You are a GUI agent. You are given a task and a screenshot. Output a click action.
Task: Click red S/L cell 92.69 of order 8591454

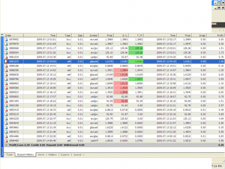click(121, 101)
